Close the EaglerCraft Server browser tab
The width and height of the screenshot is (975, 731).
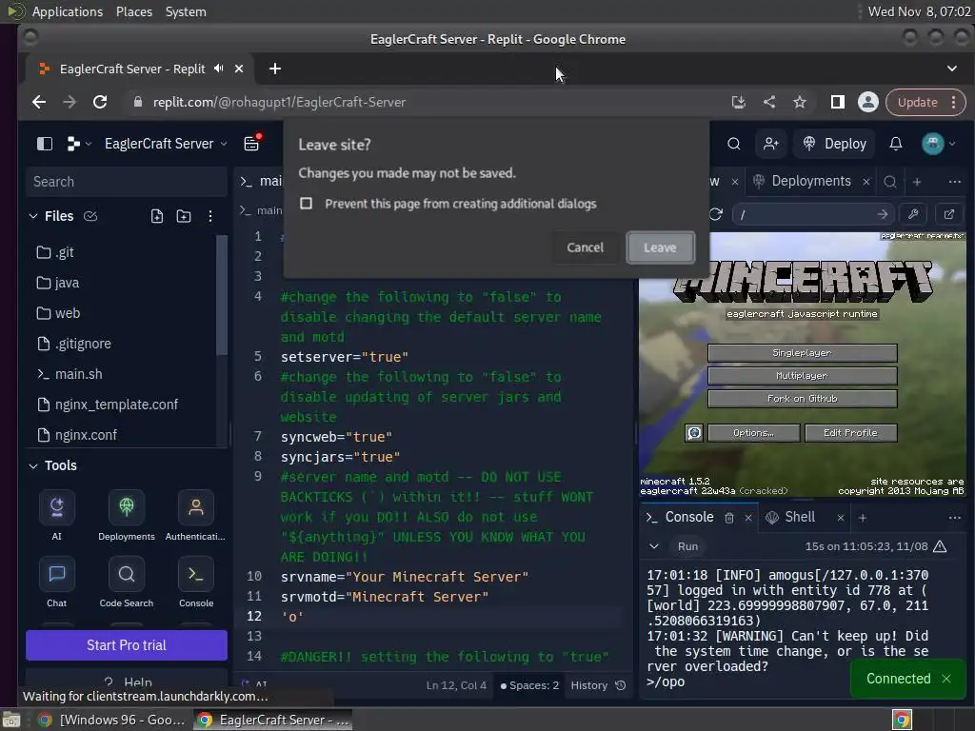pyautogui.click(x=239, y=69)
